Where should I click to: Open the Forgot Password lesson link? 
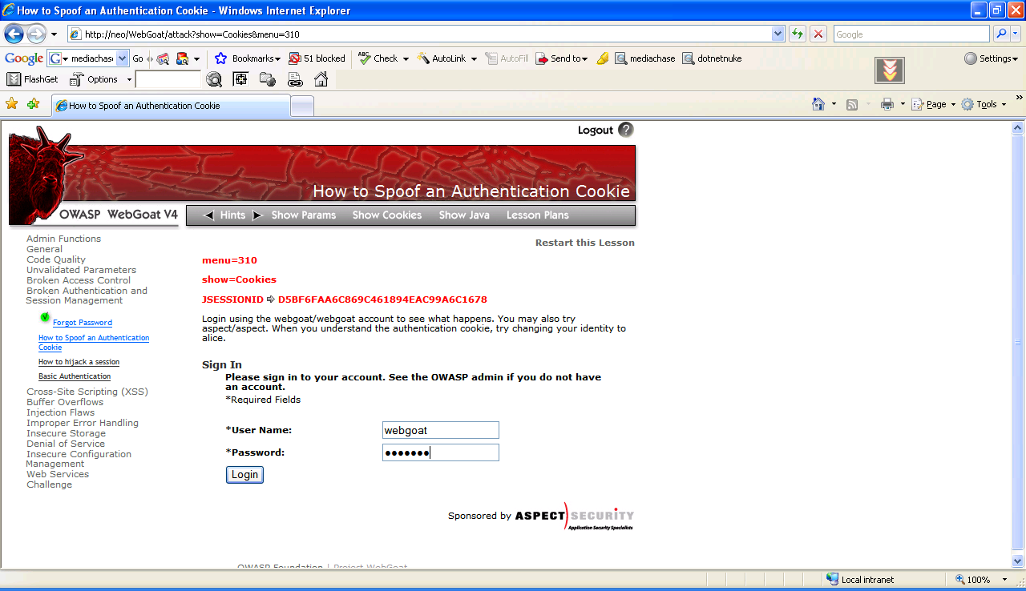pyautogui.click(x=82, y=323)
